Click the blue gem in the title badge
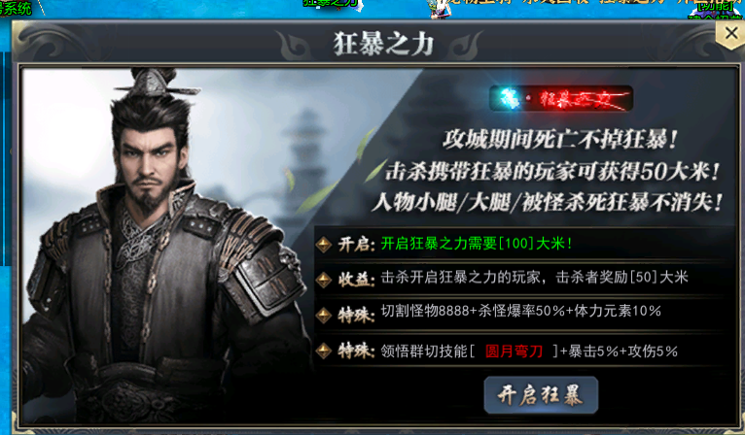Viewport: 745px width, 435px height. (x=509, y=99)
